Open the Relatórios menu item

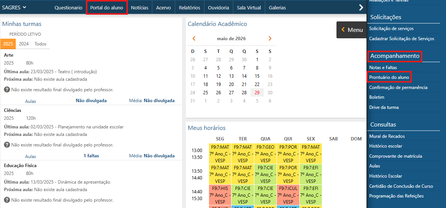click(x=189, y=8)
